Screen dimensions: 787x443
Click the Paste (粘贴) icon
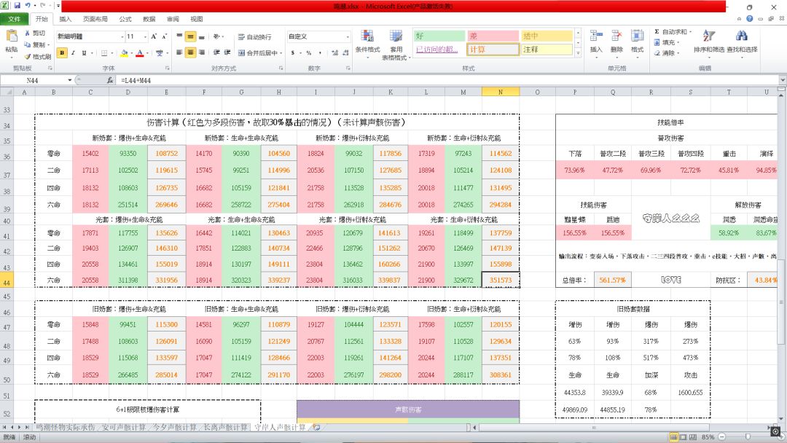pos(11,36)
